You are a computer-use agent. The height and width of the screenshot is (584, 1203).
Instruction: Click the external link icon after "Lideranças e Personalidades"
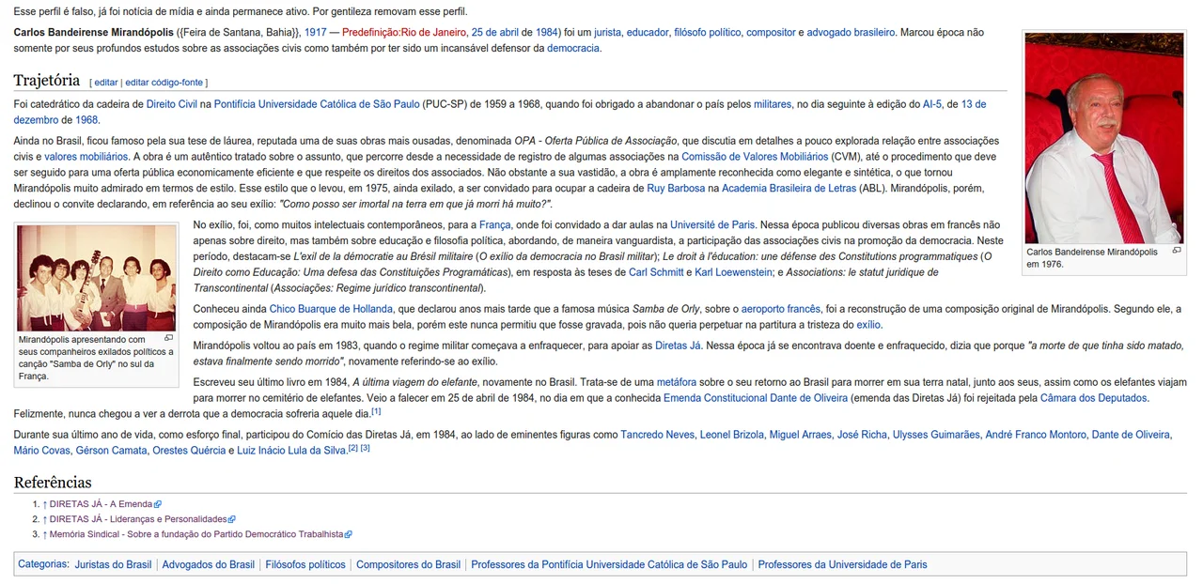[x=232, y=519]
